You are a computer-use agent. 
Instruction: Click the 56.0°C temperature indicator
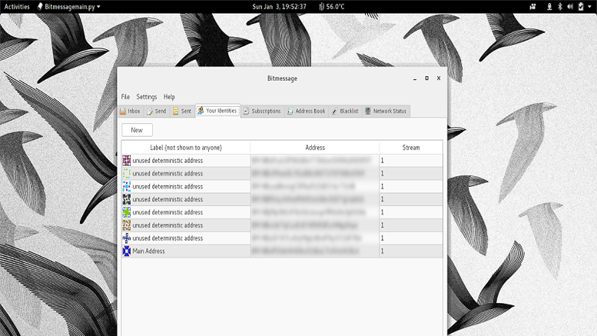click(x=332, y=6)
